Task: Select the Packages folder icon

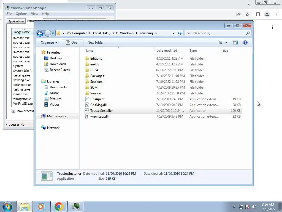Action: click(x=87, y=76)
